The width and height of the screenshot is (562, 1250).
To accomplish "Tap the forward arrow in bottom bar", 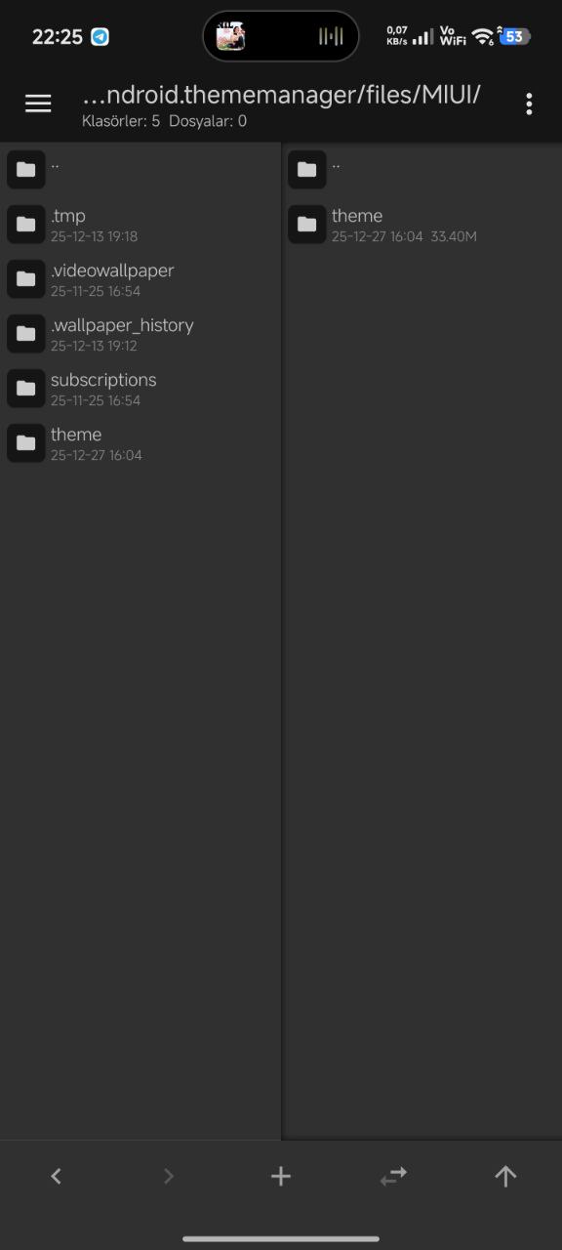I will click(x=168, y=1177).
